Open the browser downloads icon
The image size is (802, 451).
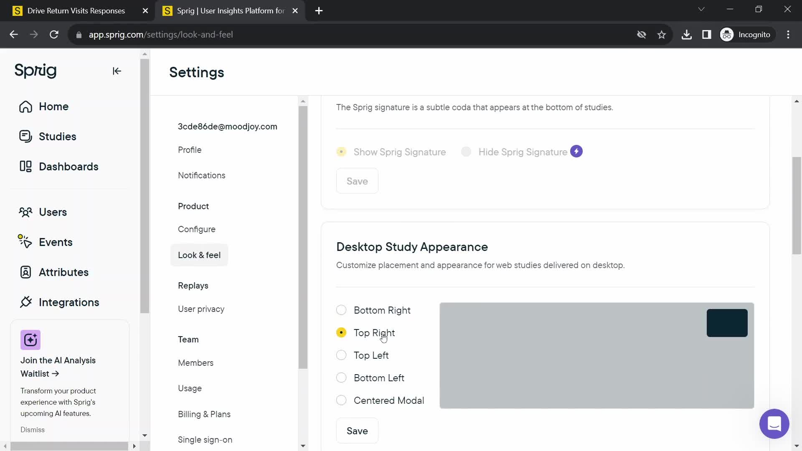tap(687, 35)
